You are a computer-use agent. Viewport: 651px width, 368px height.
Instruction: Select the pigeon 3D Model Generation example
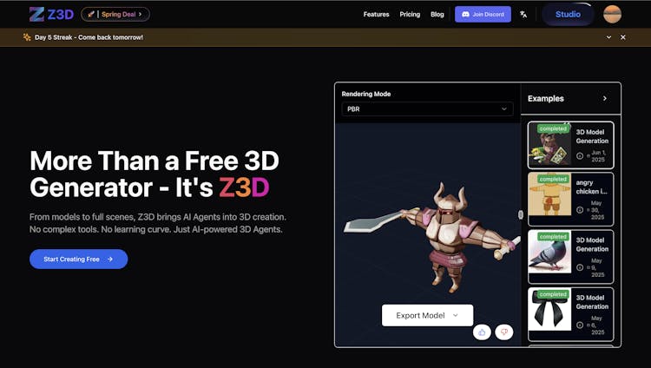[x=570, y=257]
